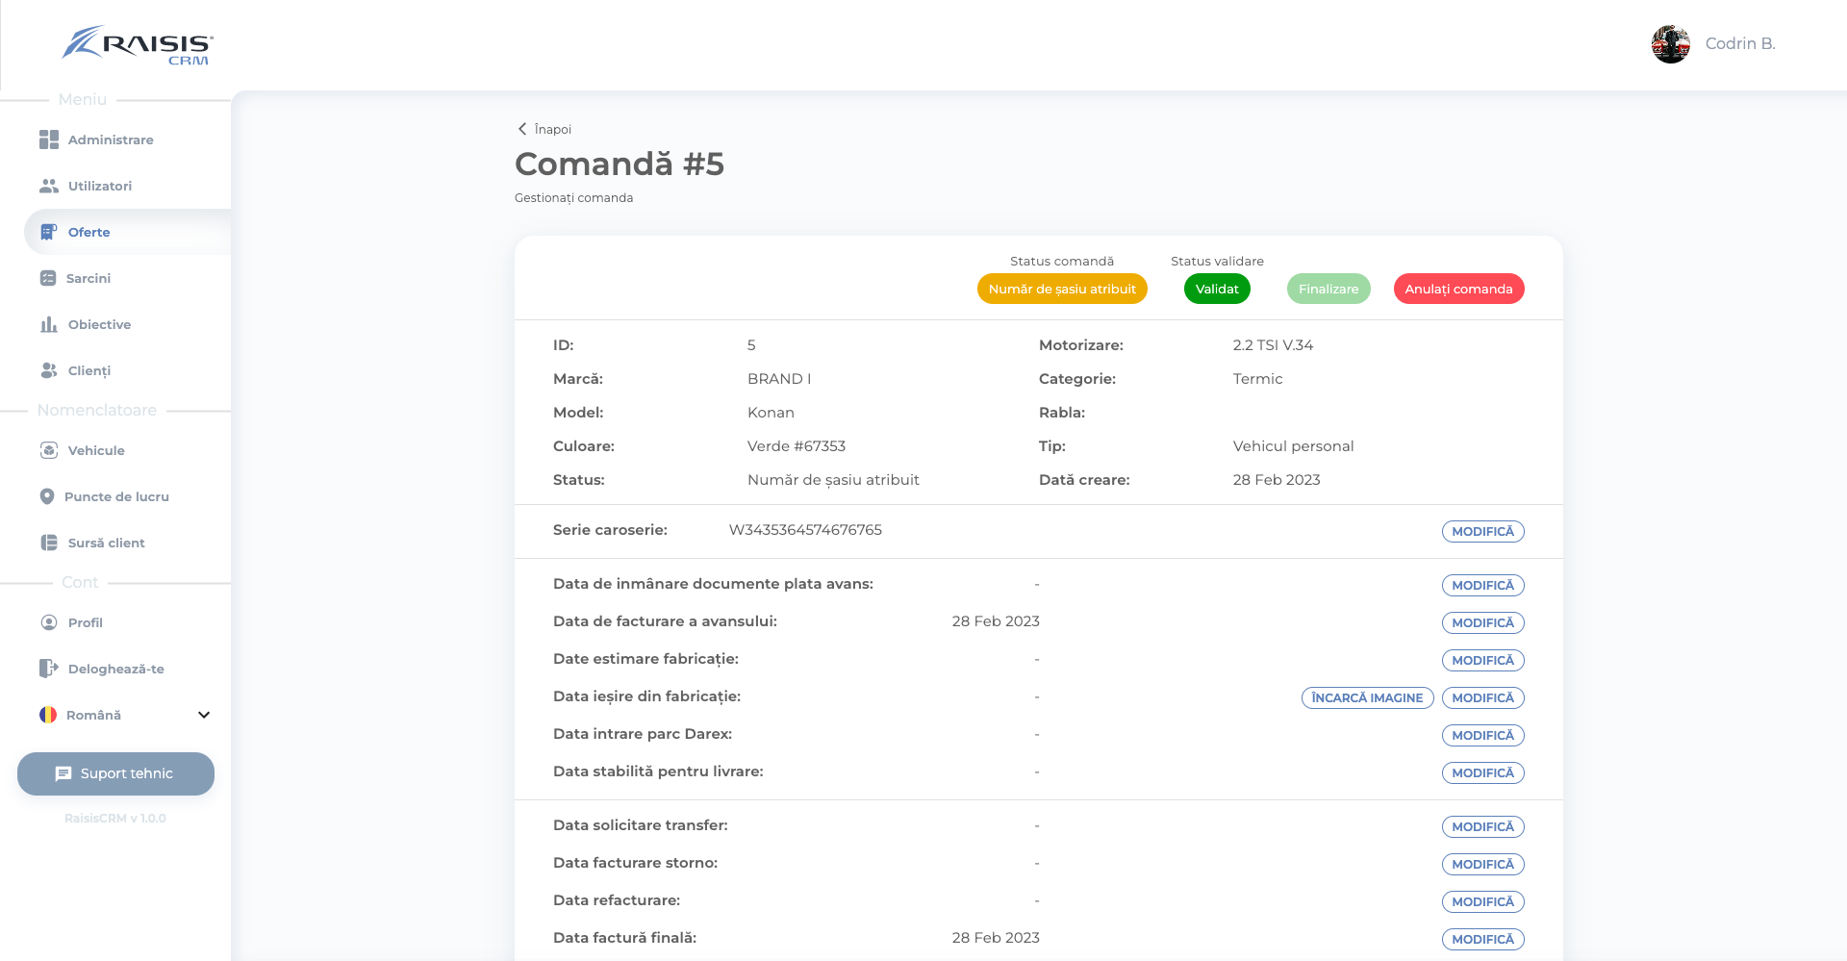1847x961 pixels.
Task: Open Obiective bar chart icon
Action: pos(49,324)
